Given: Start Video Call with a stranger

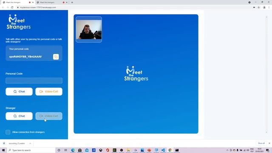Looking at the screenshot, I should [49, 116].
